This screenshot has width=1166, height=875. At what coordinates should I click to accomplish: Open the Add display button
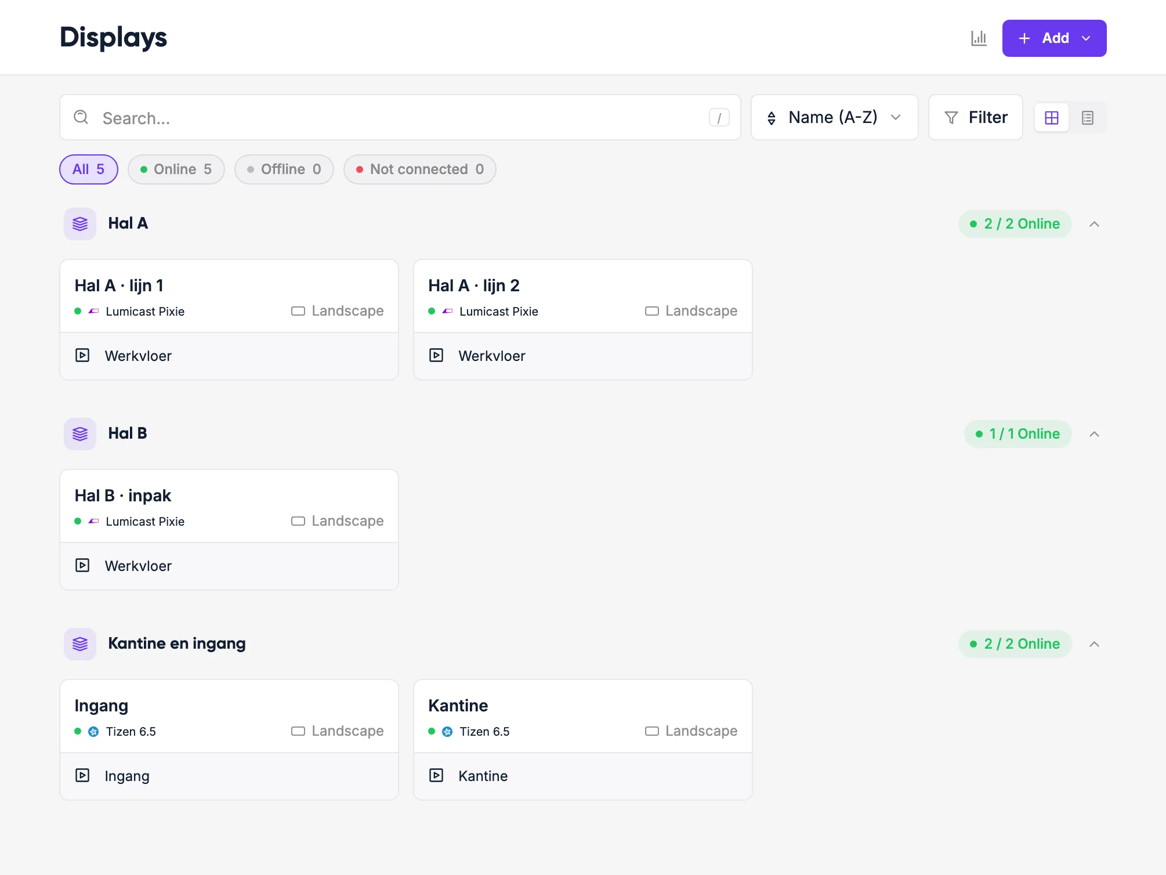[1054, 38]
